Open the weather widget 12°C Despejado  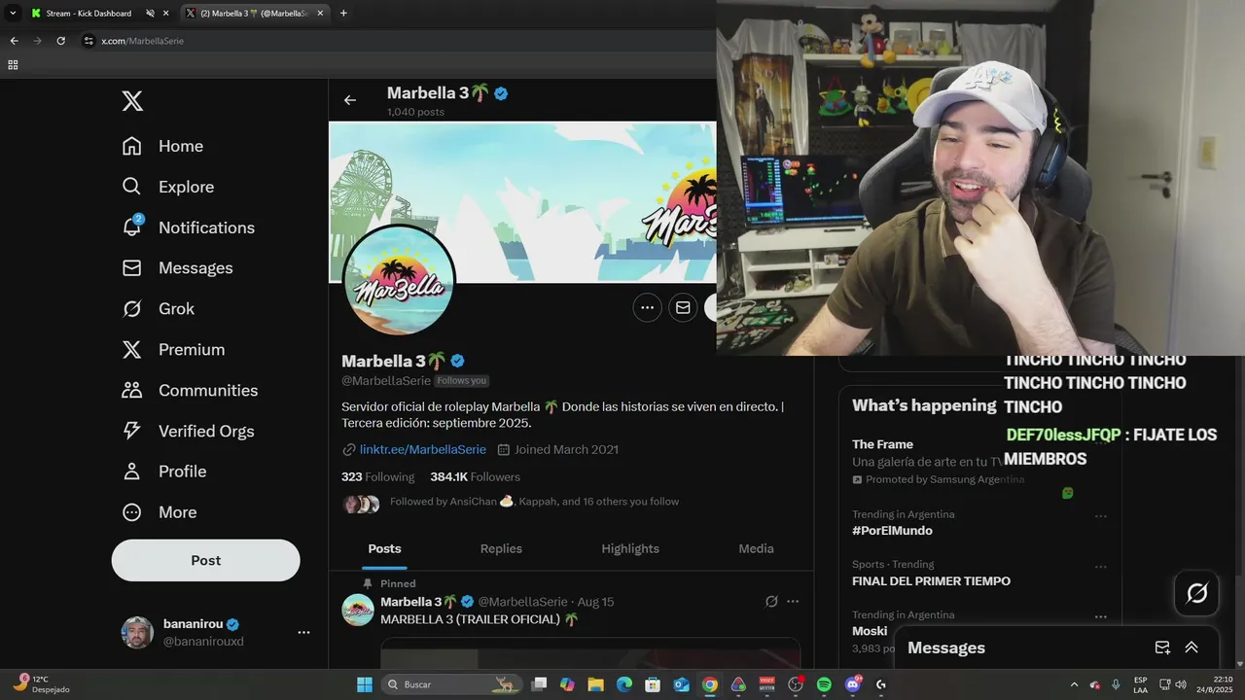tap(41, 684)
